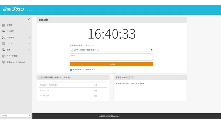Open 0件 link for 打刻エラー
The height and width of the screenshot is (124, 221).
tap(96, 90)
